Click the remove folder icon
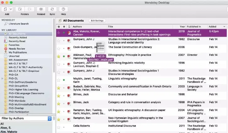This screenshot has width=228, height=133. pyautogui.click(x=30, y=9)
